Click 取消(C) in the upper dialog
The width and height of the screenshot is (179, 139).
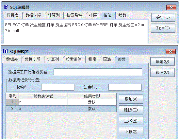163,28
